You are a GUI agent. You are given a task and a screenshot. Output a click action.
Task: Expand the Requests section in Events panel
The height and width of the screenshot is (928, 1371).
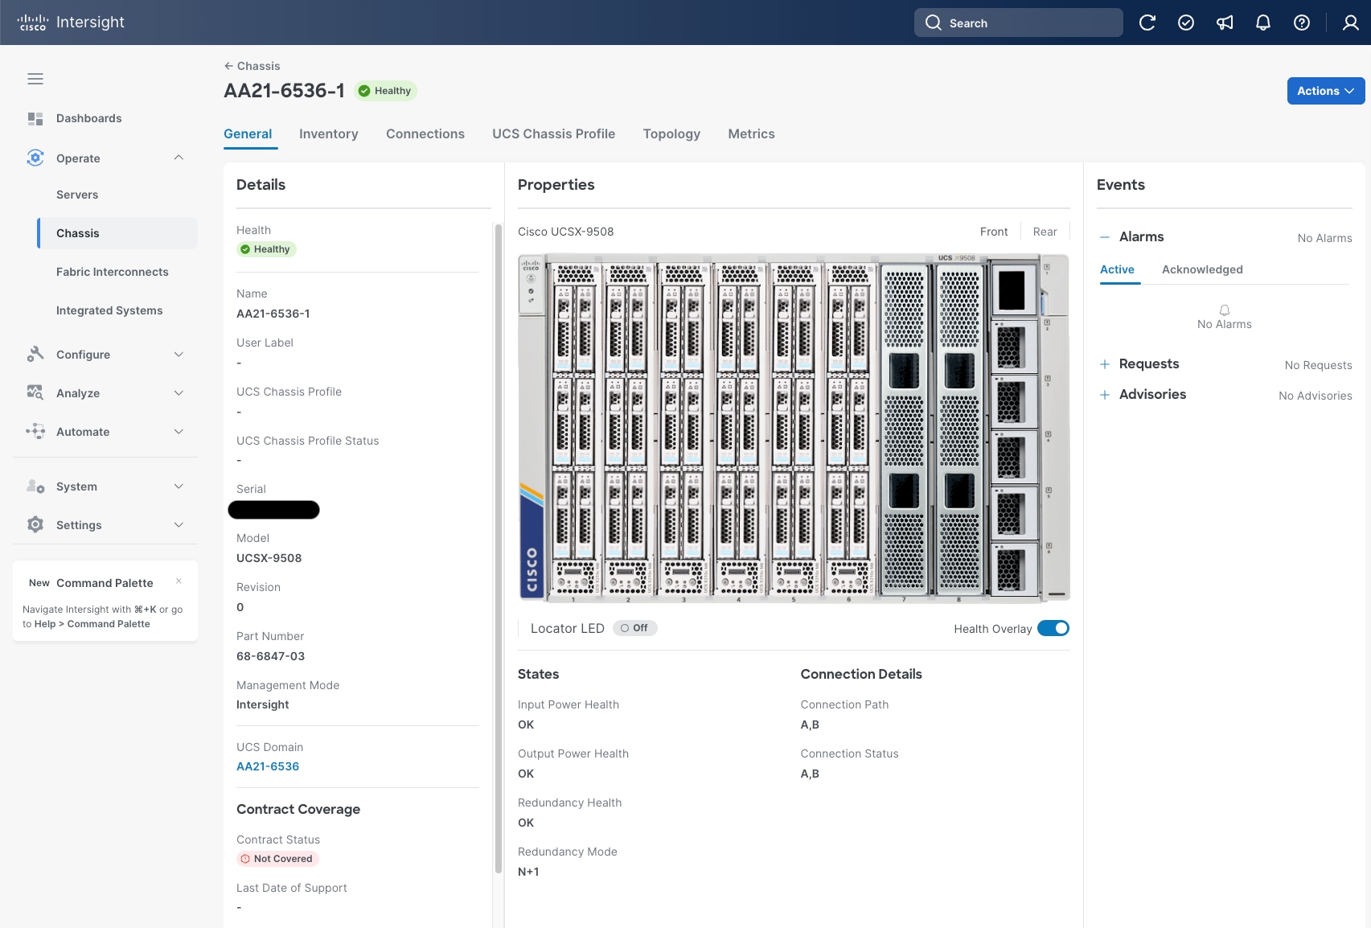tap(1104, 363)
